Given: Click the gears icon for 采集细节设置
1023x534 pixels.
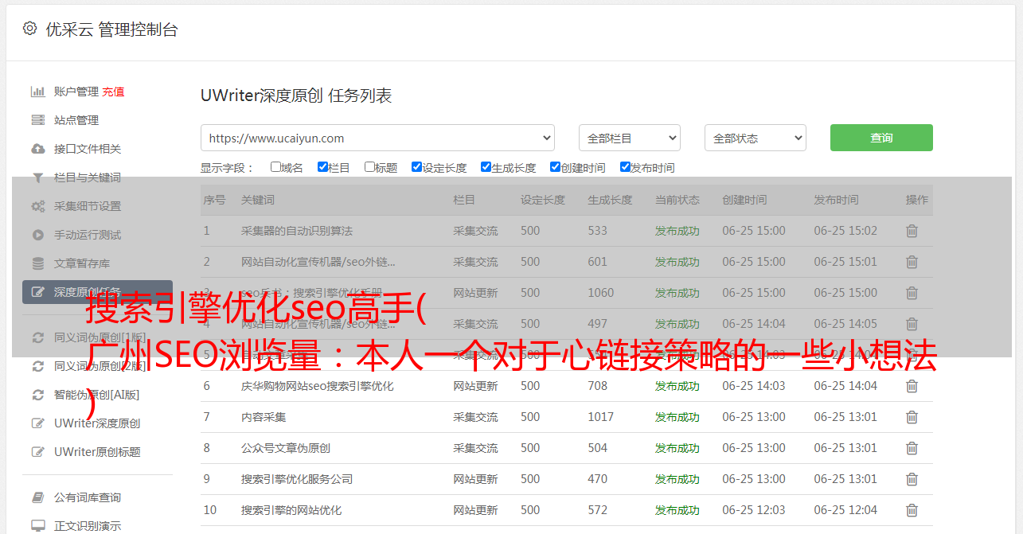Looking at the screenshot, I should coord(37,206).
